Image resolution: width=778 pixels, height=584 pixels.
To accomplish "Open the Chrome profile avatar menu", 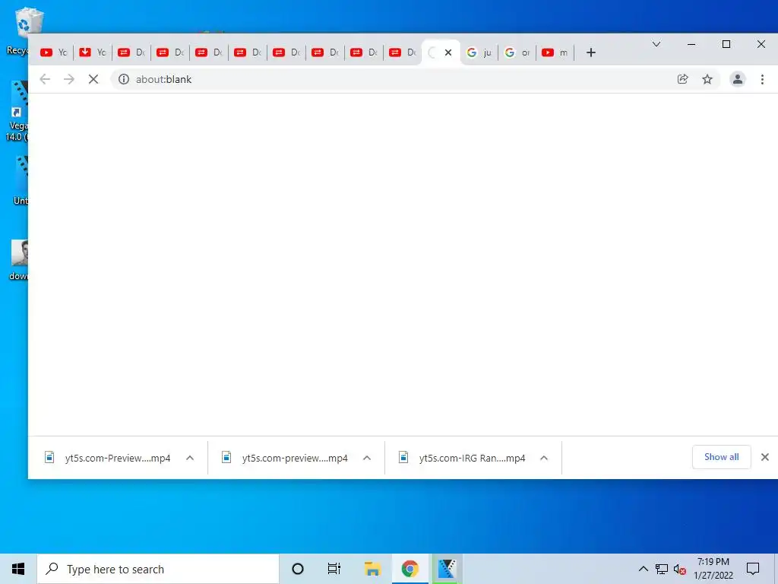I will click(737, 79).
